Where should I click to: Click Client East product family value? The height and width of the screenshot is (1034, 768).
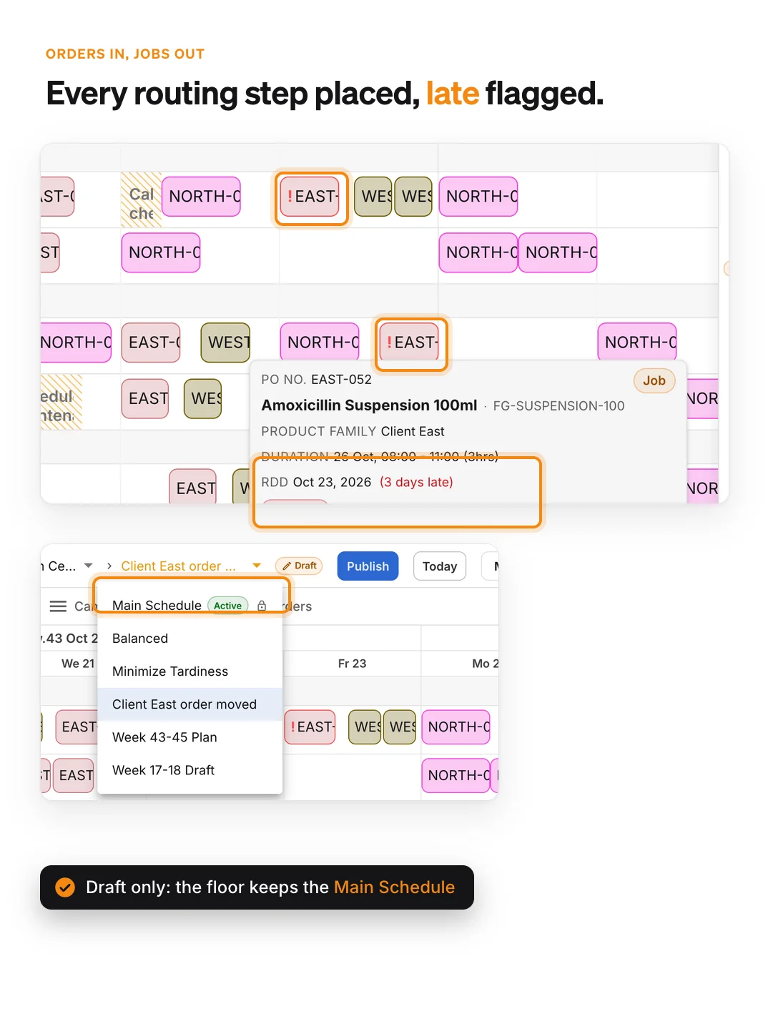point(413,431)
